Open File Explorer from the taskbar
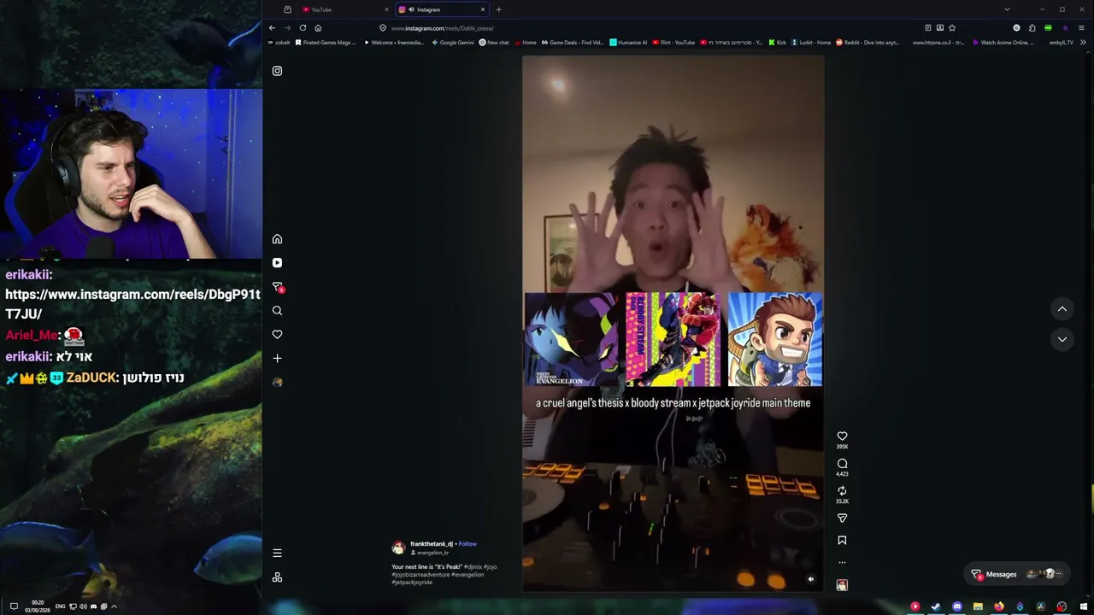 pos(978,606)
